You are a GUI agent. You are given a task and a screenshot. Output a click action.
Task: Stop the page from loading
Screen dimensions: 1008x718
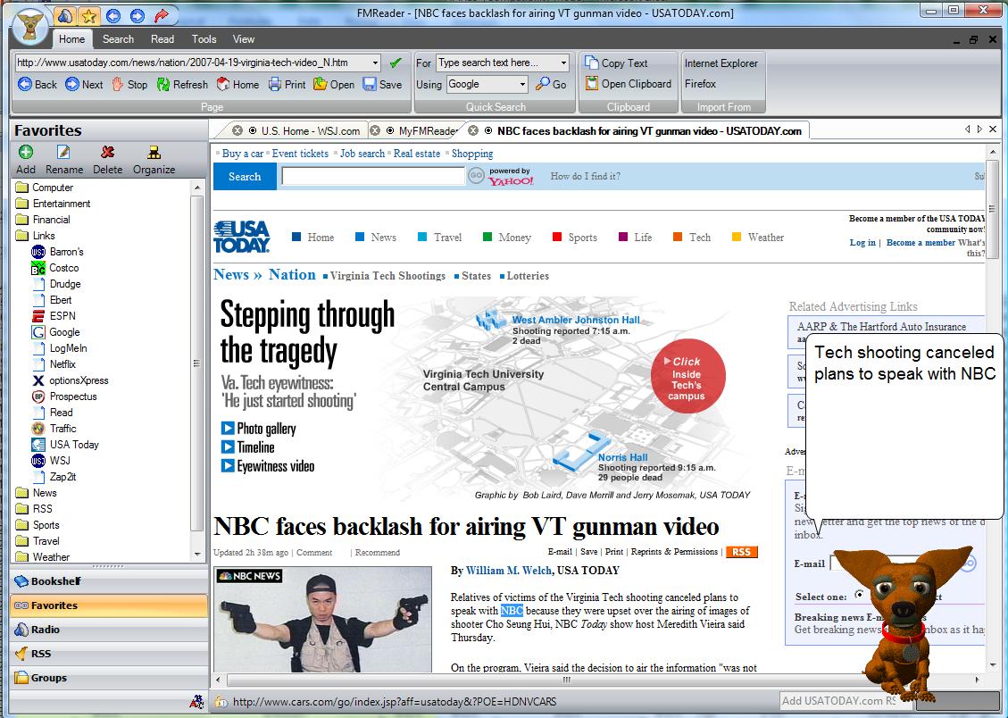[129, 84]
